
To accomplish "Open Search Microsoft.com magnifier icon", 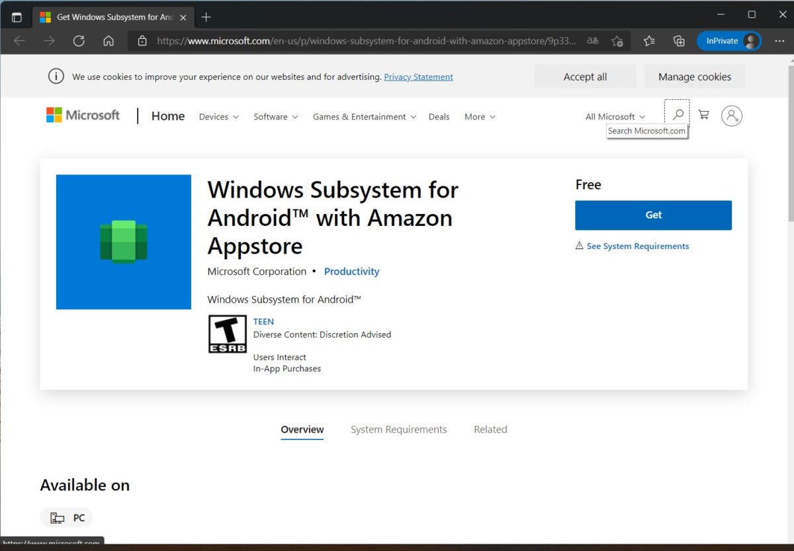I will [x=677, y=115].
